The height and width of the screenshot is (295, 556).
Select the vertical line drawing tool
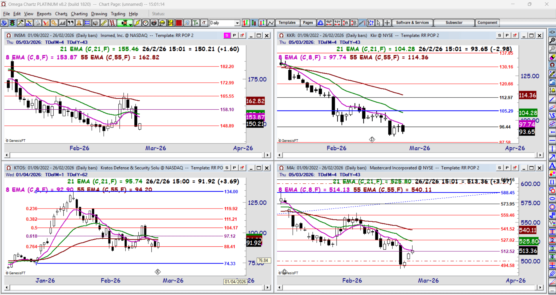pyautogui.click(x=552, y=149)
